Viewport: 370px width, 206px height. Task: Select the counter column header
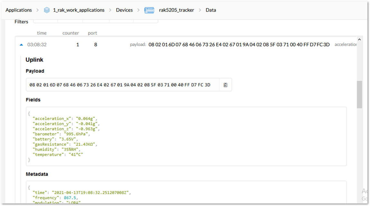click(x=70, y=33)
